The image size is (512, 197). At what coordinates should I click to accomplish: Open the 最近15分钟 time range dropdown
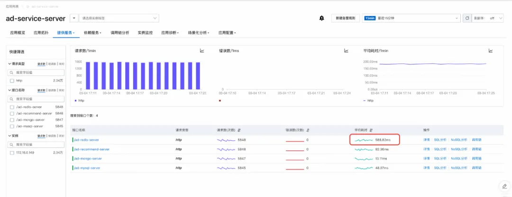[x=411, y=18]
